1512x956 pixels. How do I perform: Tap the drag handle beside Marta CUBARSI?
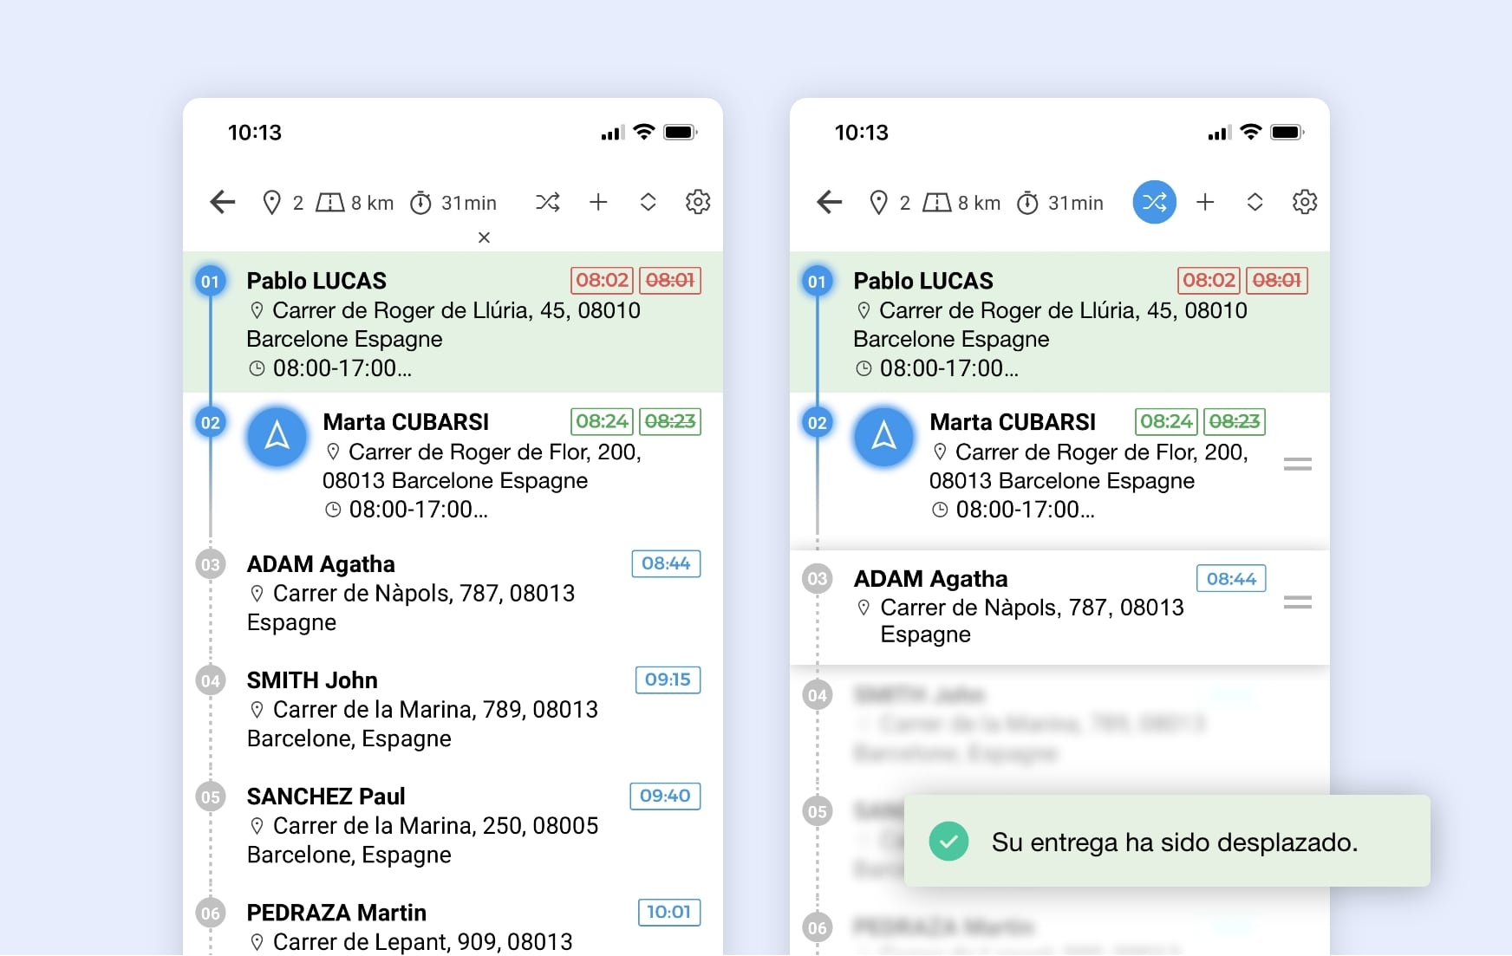pos(1297,465)
